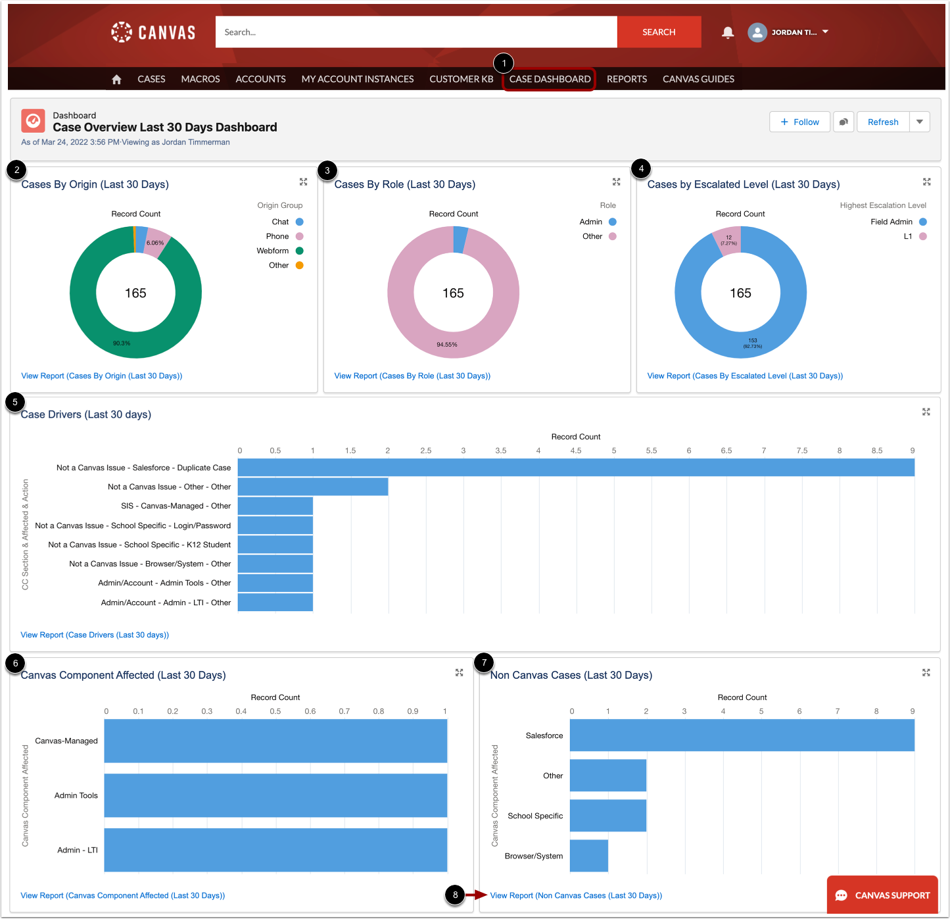Expand Cases By Origin chart to fullscreen

click(303, 182)
